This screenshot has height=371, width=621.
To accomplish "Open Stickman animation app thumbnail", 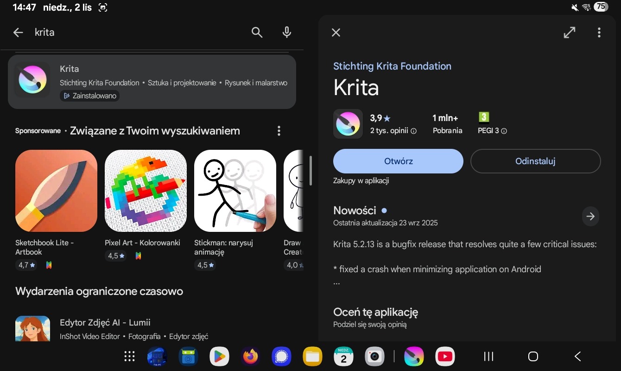I will tap(235, 191).
